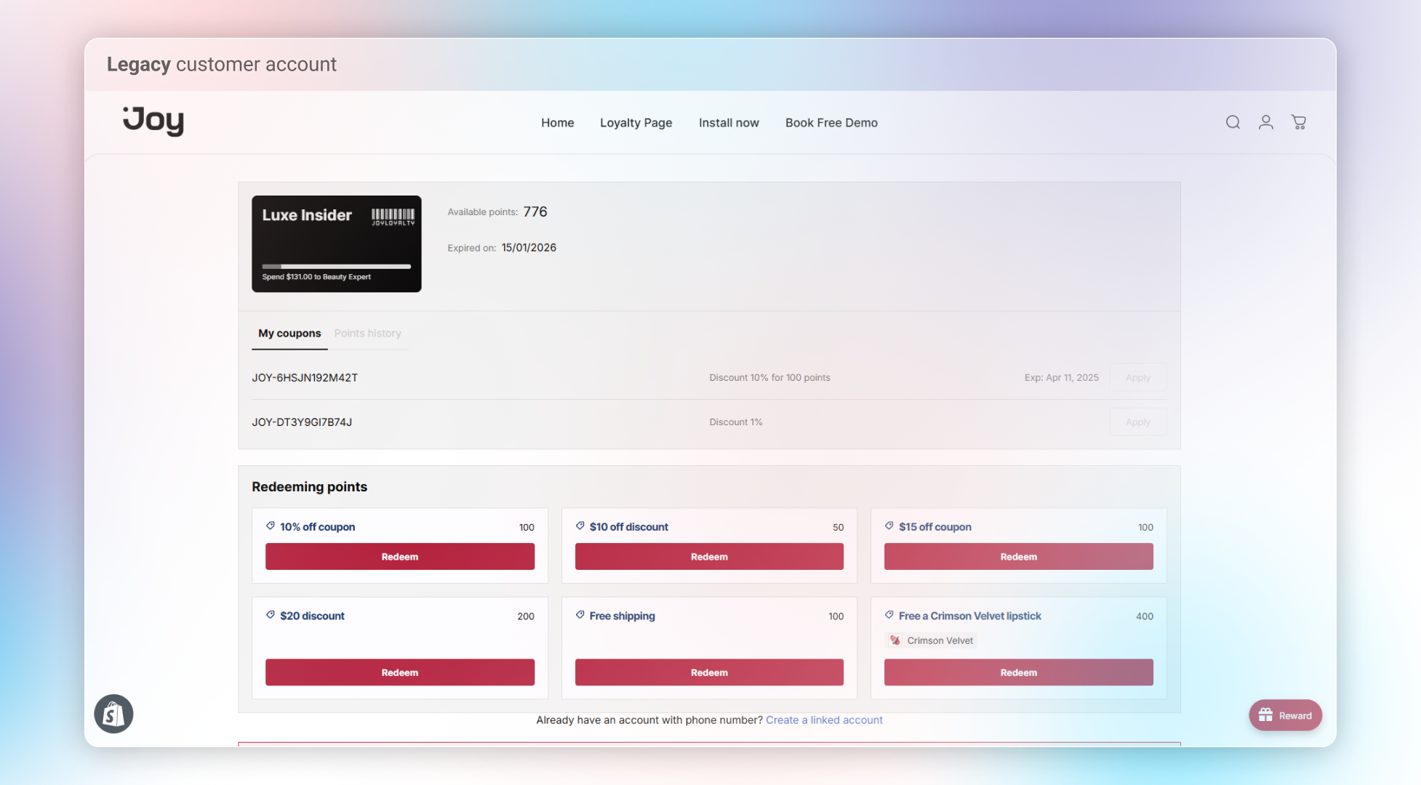The width and height of the screenshot is (1421, 785).
Task: Click the user account icon
Action: point(1265,122)
